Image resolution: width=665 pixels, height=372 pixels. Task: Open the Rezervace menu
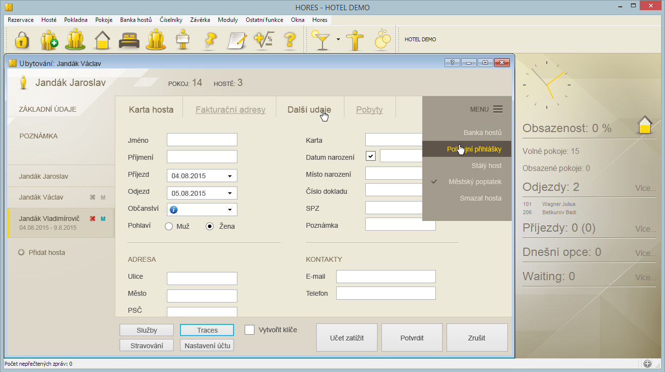[x=21, y=20]
